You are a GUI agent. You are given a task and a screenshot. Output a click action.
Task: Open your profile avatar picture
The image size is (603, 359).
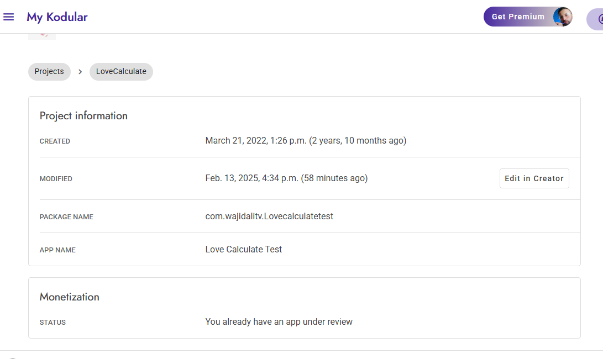562,17
